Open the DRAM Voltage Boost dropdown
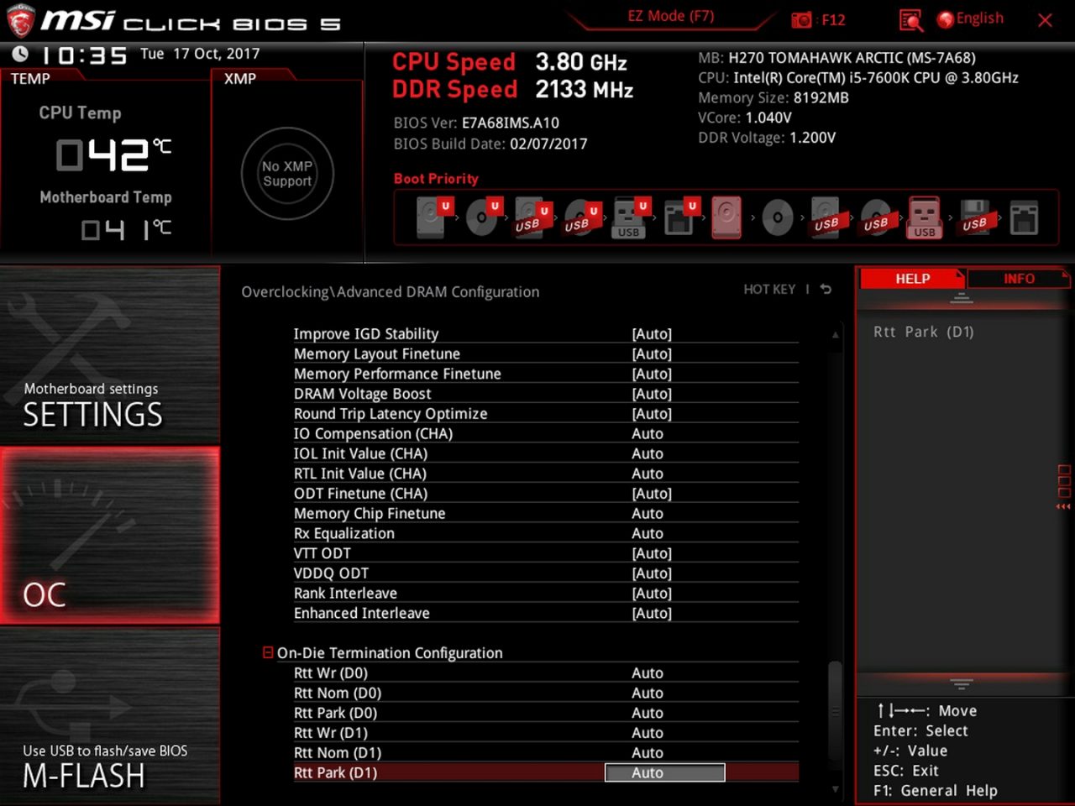The image size is (1075, 806). coord(652,394)
